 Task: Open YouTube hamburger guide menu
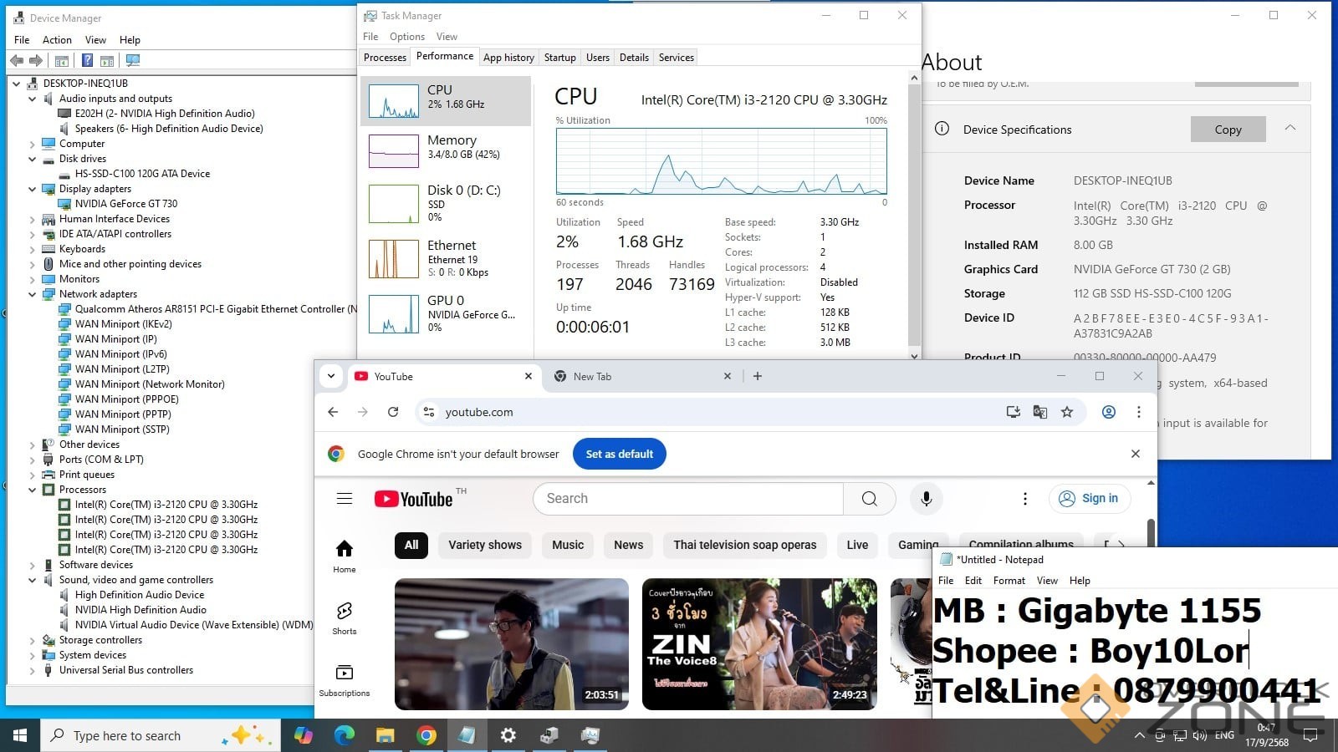344,499
